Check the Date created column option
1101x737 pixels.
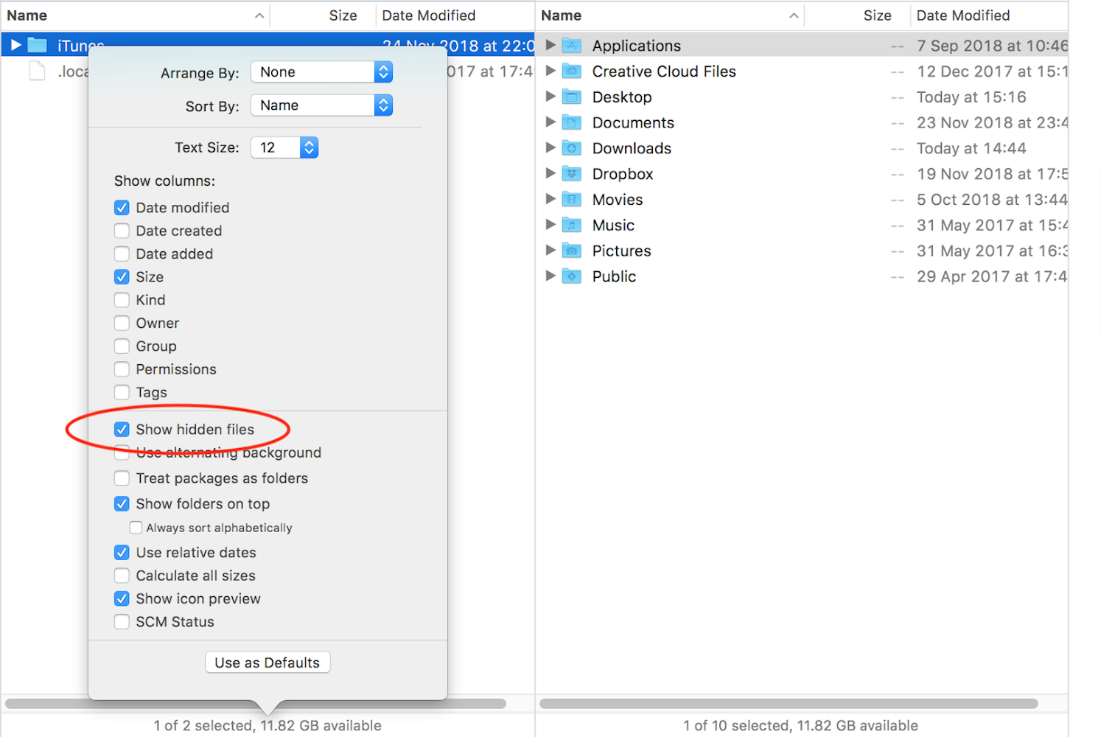(122, 231)
